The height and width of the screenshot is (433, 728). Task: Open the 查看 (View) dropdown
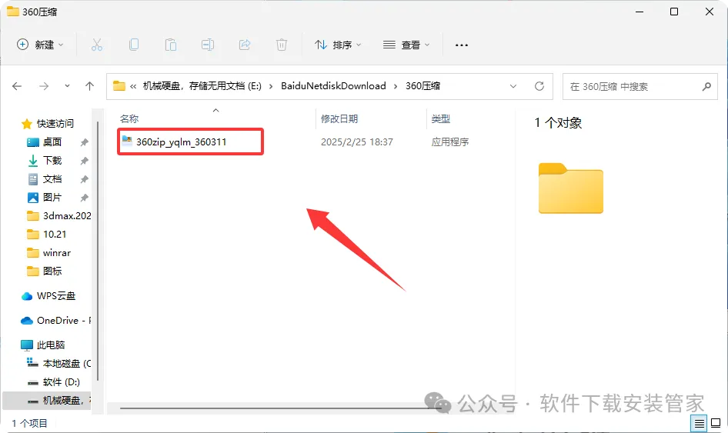click(406, 45)
